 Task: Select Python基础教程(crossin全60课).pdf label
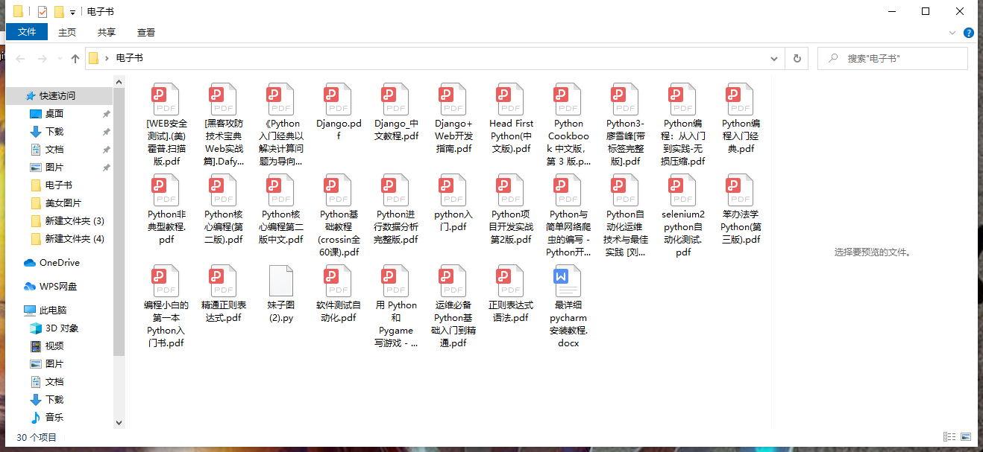339,233
